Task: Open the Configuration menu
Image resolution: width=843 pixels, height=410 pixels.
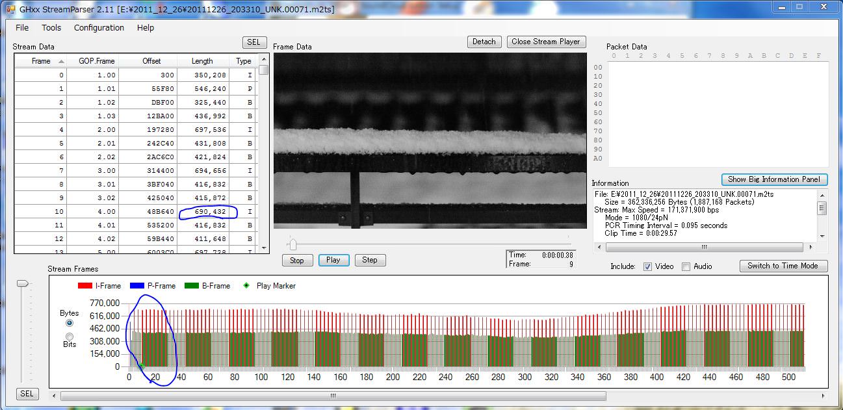Action: (x=99, y=28)
